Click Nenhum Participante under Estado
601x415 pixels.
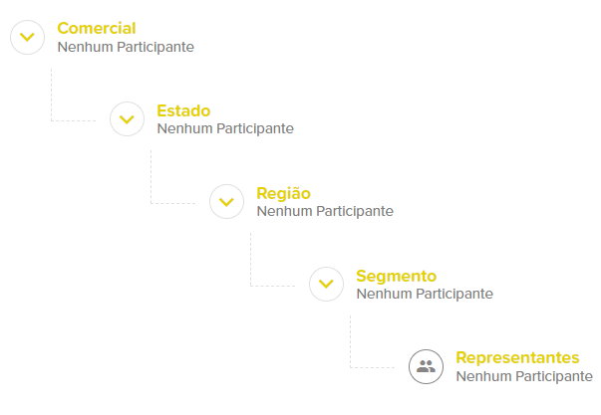(225, 128)
